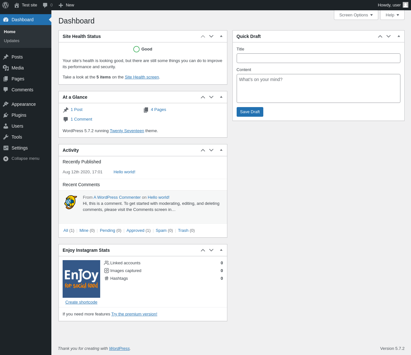Move Activity widget down
Screen dimensions: 411x355
[x=211, y=150]
